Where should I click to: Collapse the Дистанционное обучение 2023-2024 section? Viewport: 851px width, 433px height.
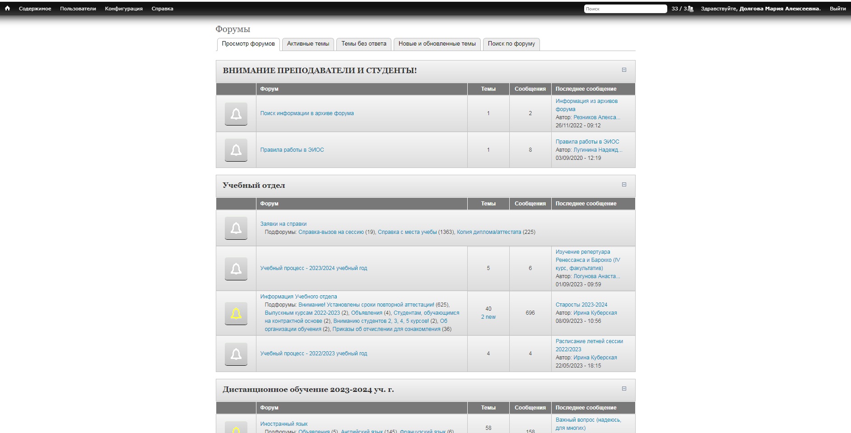pos(624,389)
